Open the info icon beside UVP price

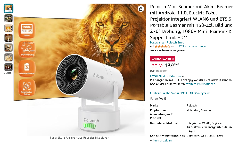(165, 71)
